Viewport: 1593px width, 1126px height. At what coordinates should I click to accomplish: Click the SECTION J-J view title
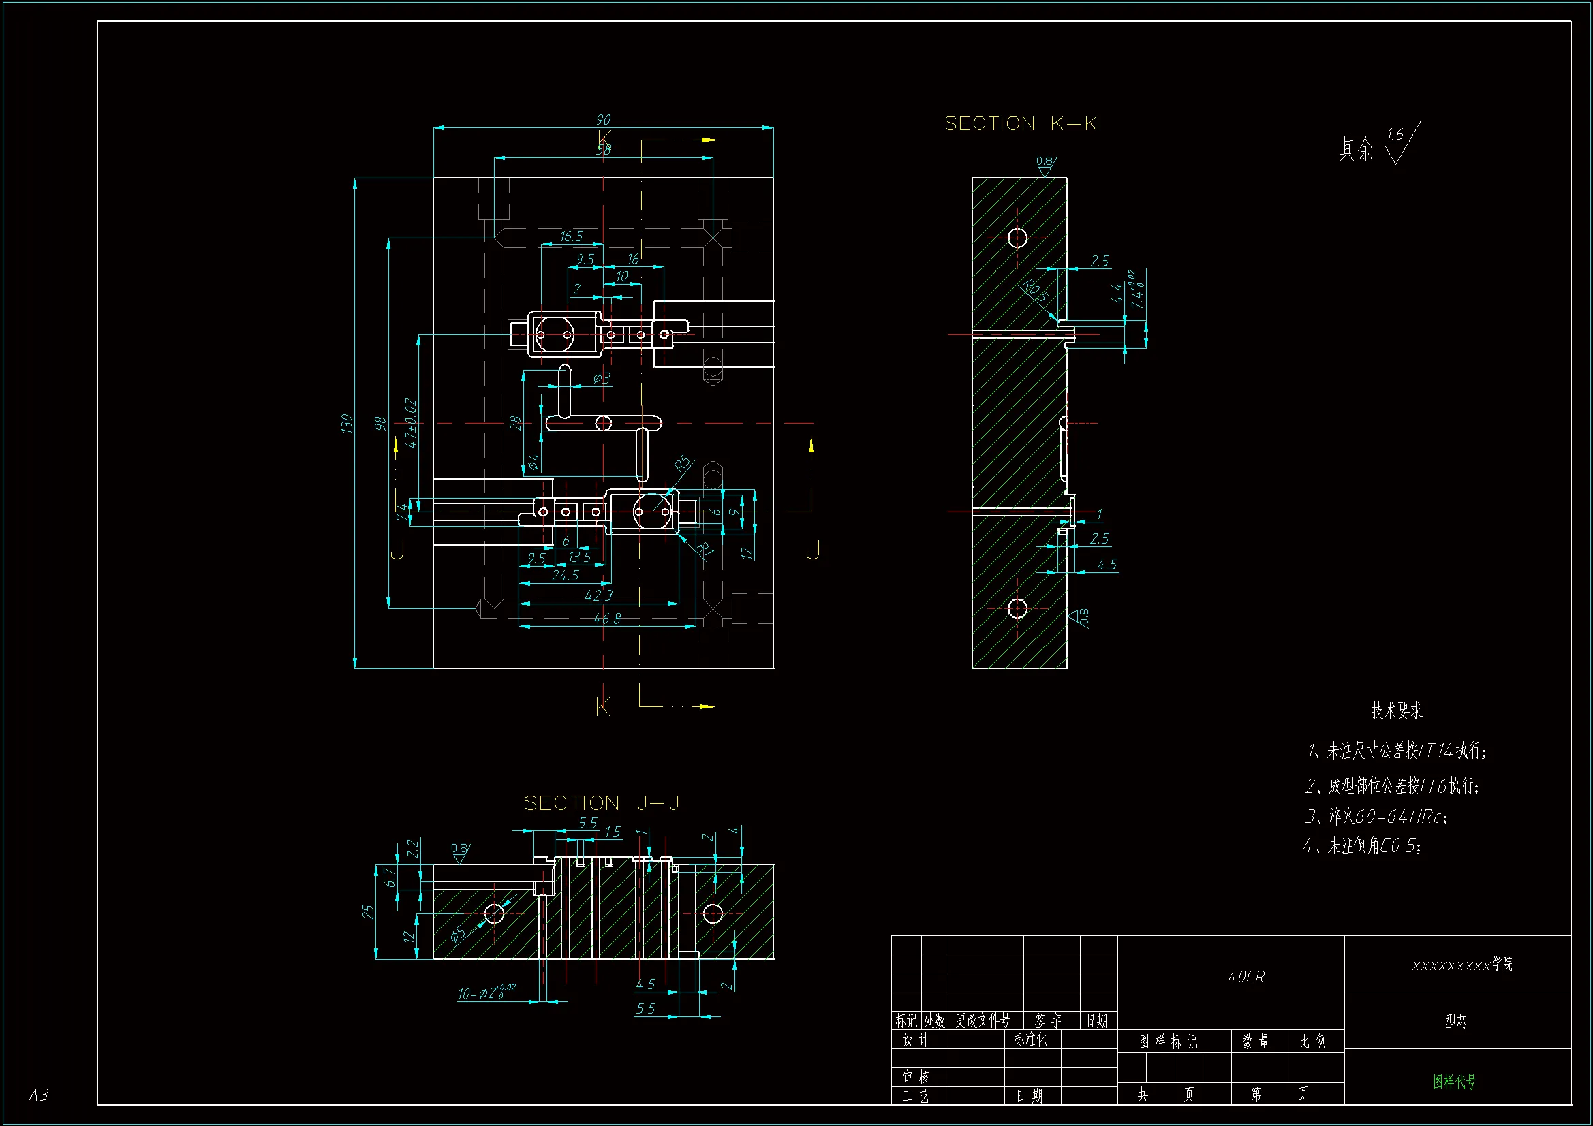pos(601,803)
